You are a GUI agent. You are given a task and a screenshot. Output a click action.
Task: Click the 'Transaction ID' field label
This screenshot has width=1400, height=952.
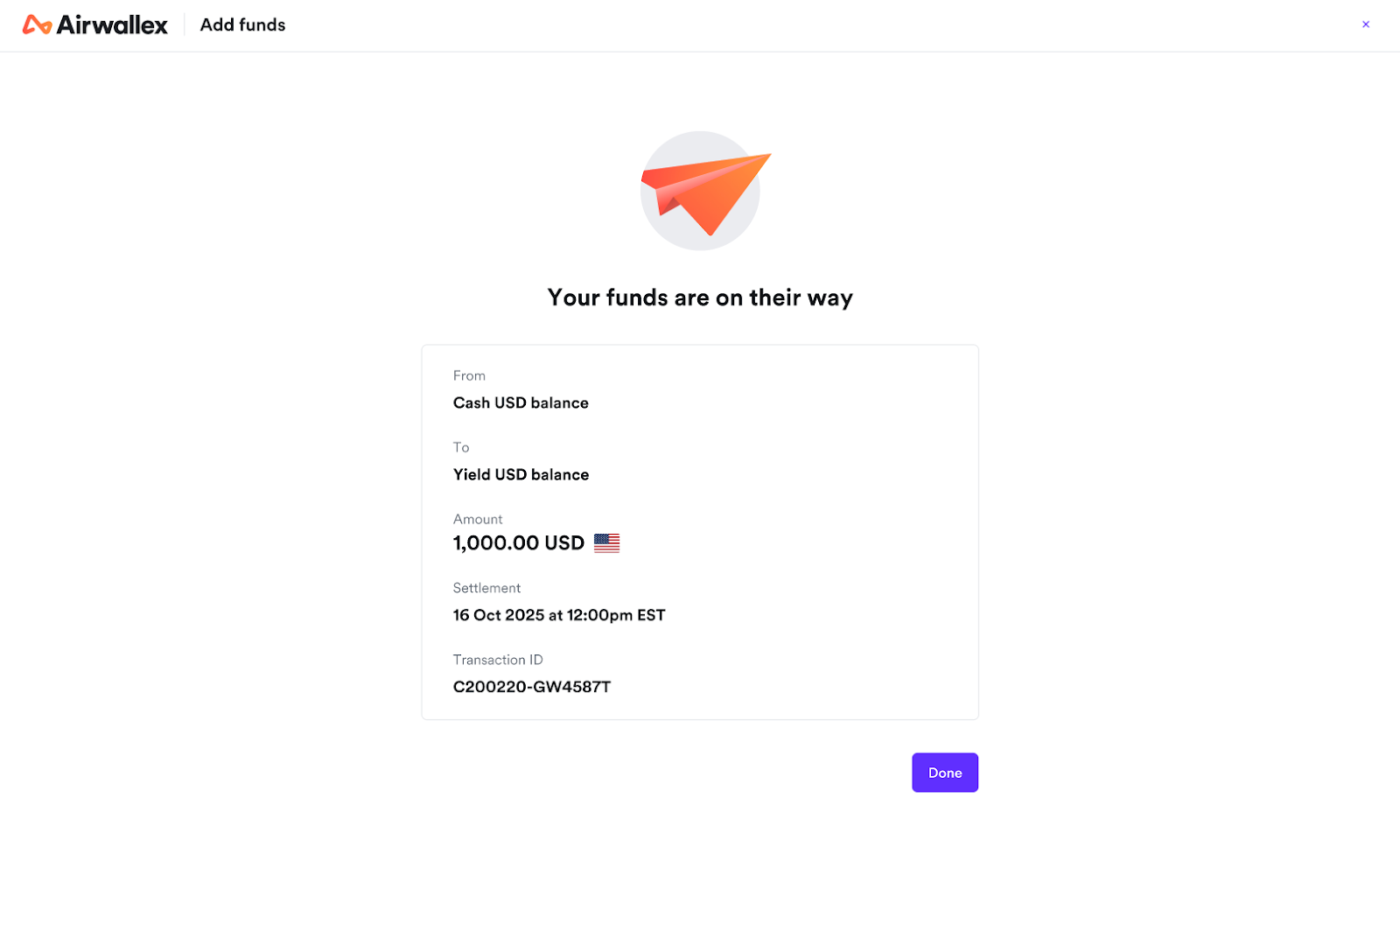pyautogui.click(x=498, y=660)
